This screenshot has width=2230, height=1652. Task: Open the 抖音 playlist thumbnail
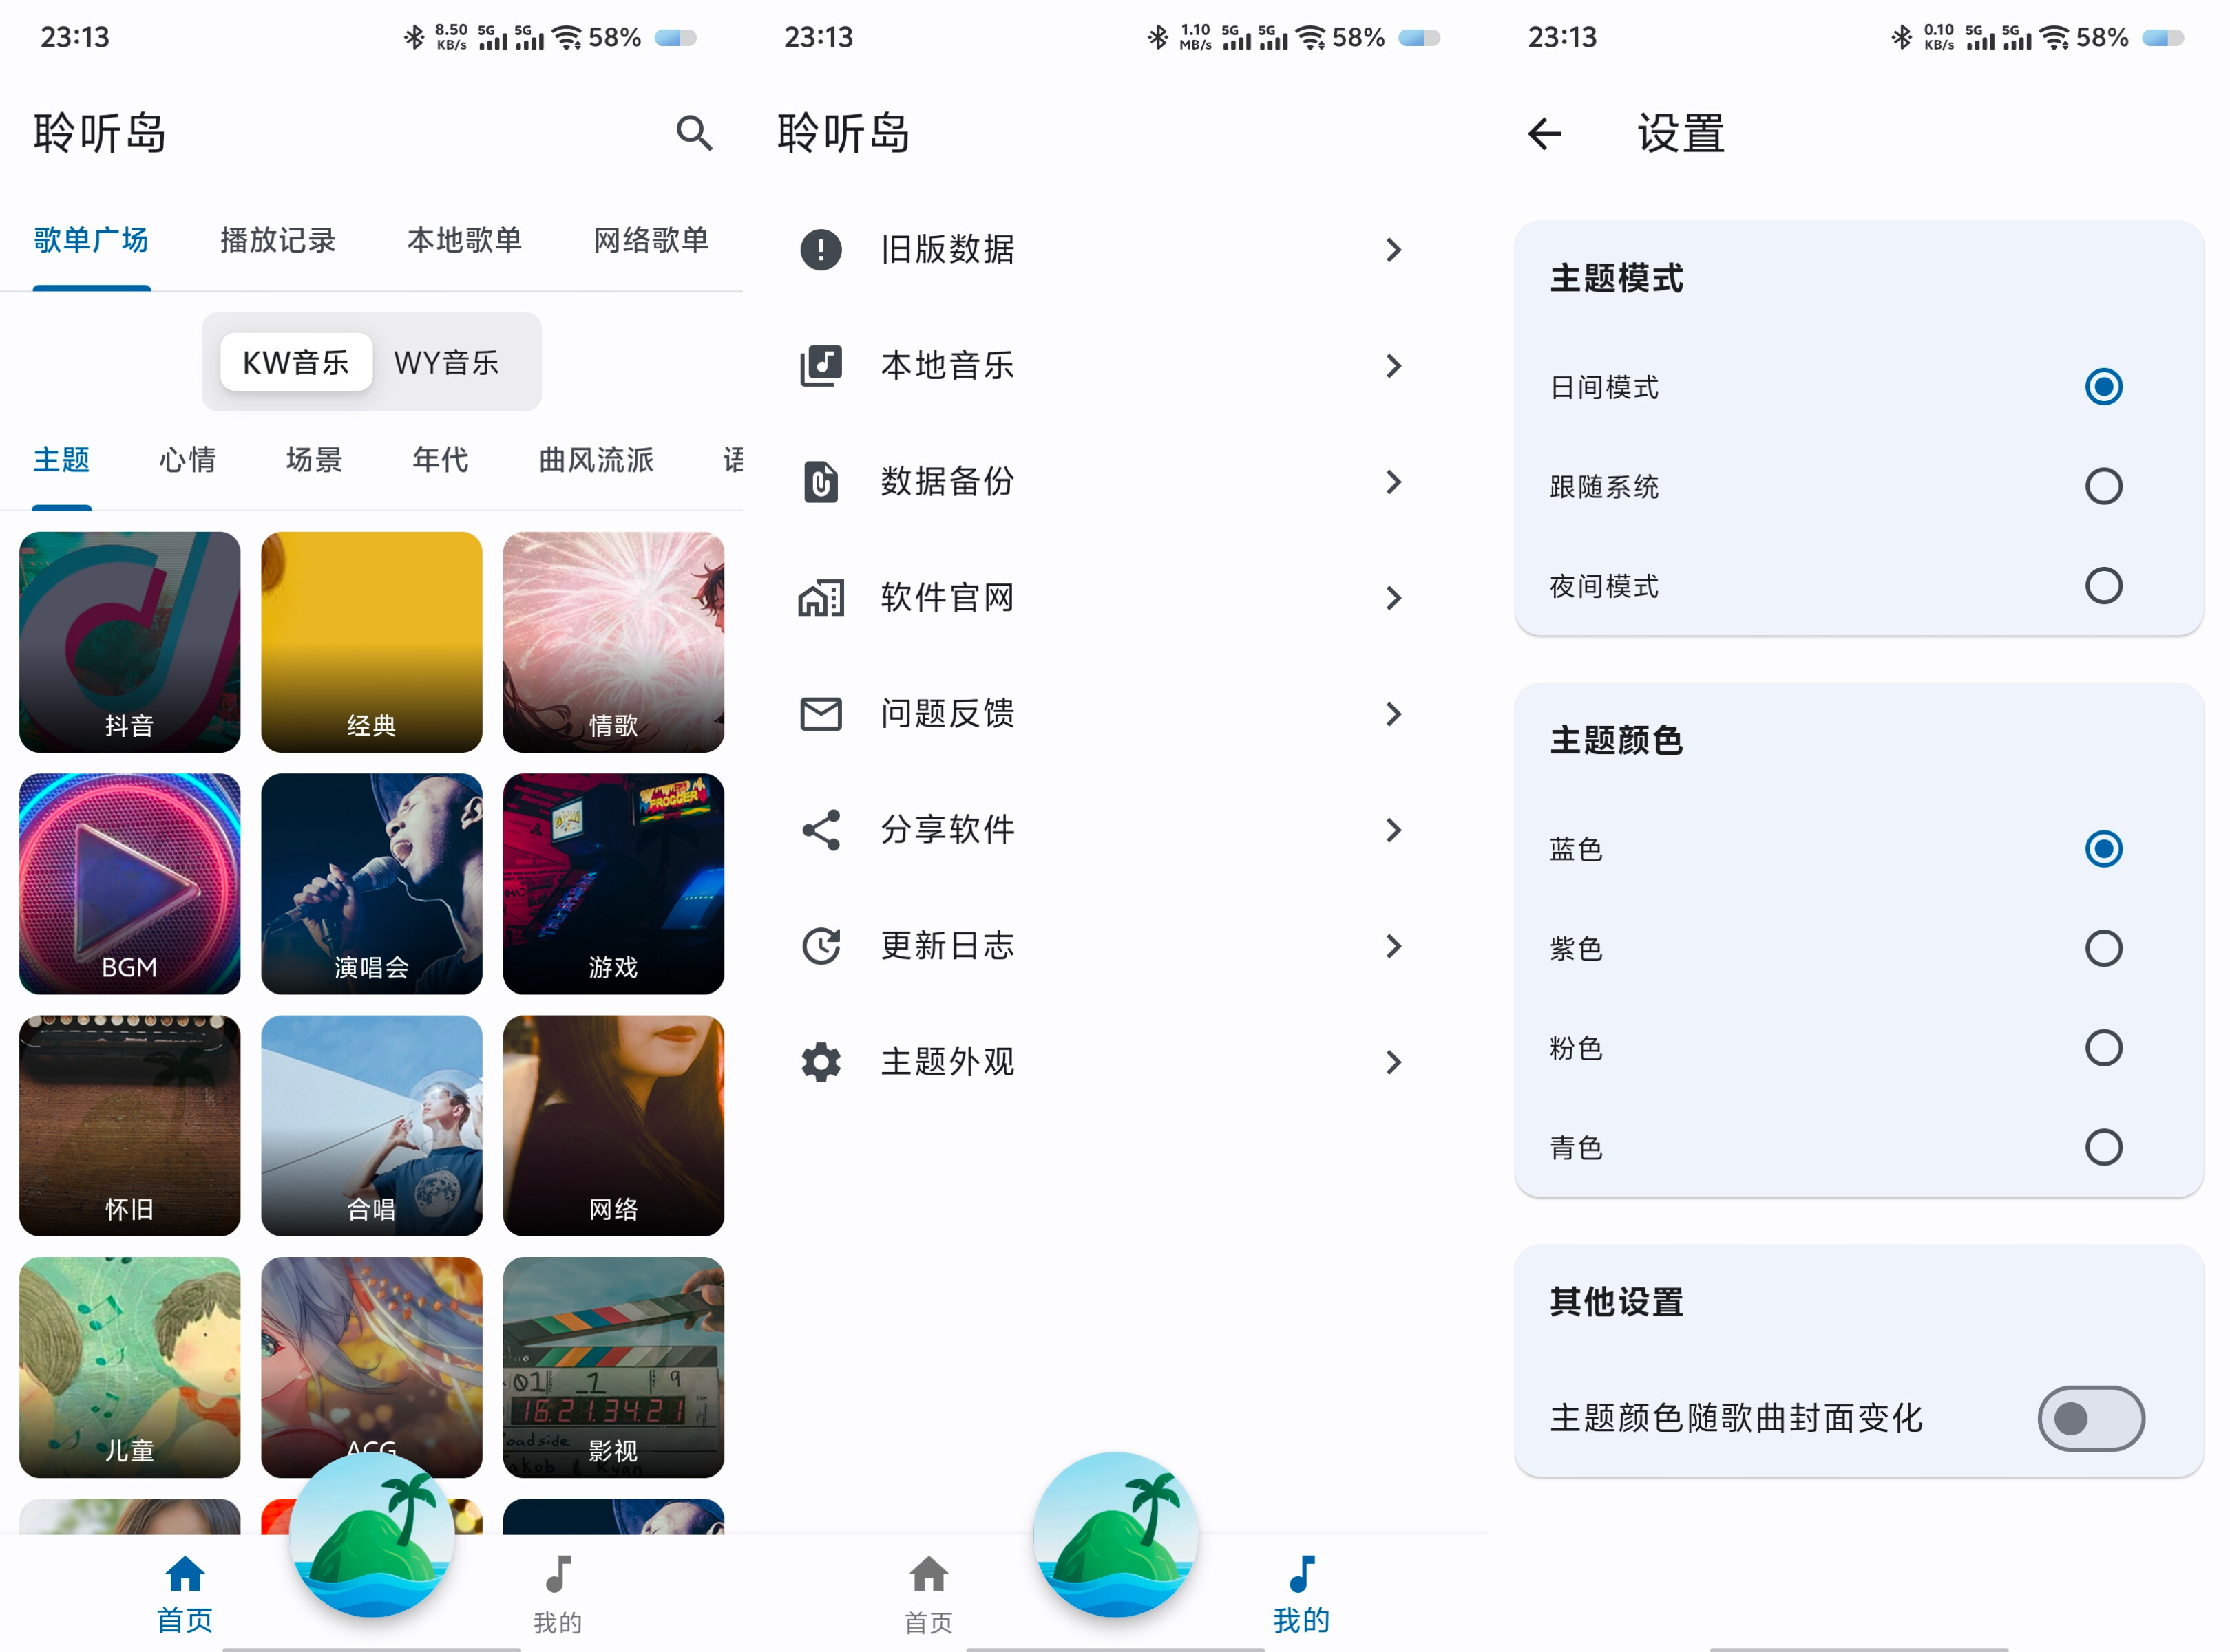[x=129, y=641]
